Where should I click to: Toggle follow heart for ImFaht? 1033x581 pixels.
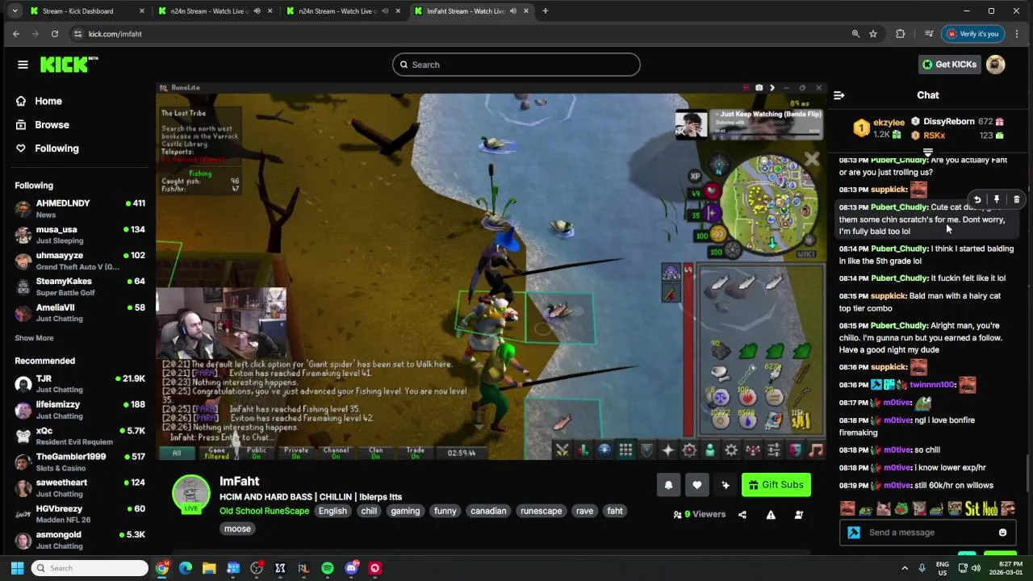[697, 485]
